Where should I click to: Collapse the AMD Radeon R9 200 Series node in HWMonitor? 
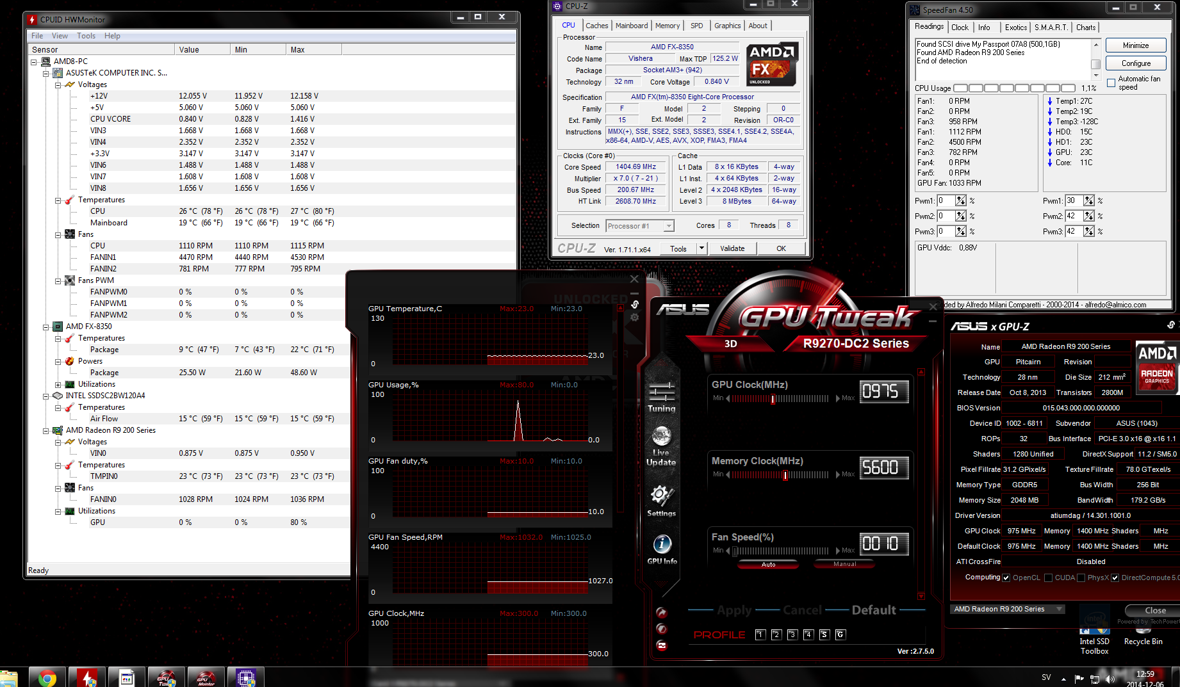(x=46, y=430)
